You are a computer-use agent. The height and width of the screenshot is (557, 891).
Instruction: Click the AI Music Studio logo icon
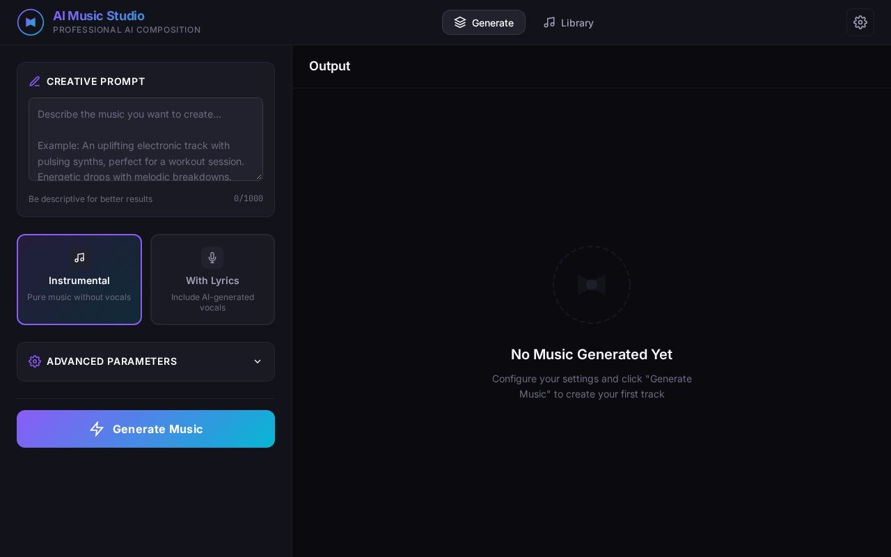pyautogui.click(x=31, y=22)
